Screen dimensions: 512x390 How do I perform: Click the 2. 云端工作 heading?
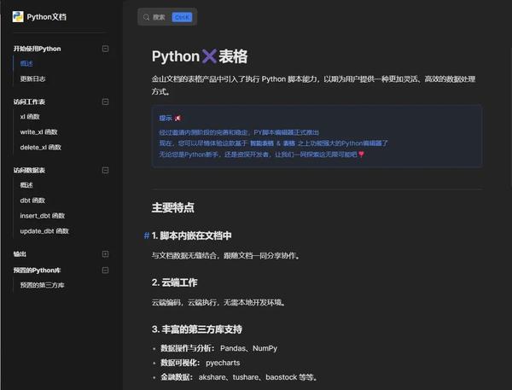point(174,282)
